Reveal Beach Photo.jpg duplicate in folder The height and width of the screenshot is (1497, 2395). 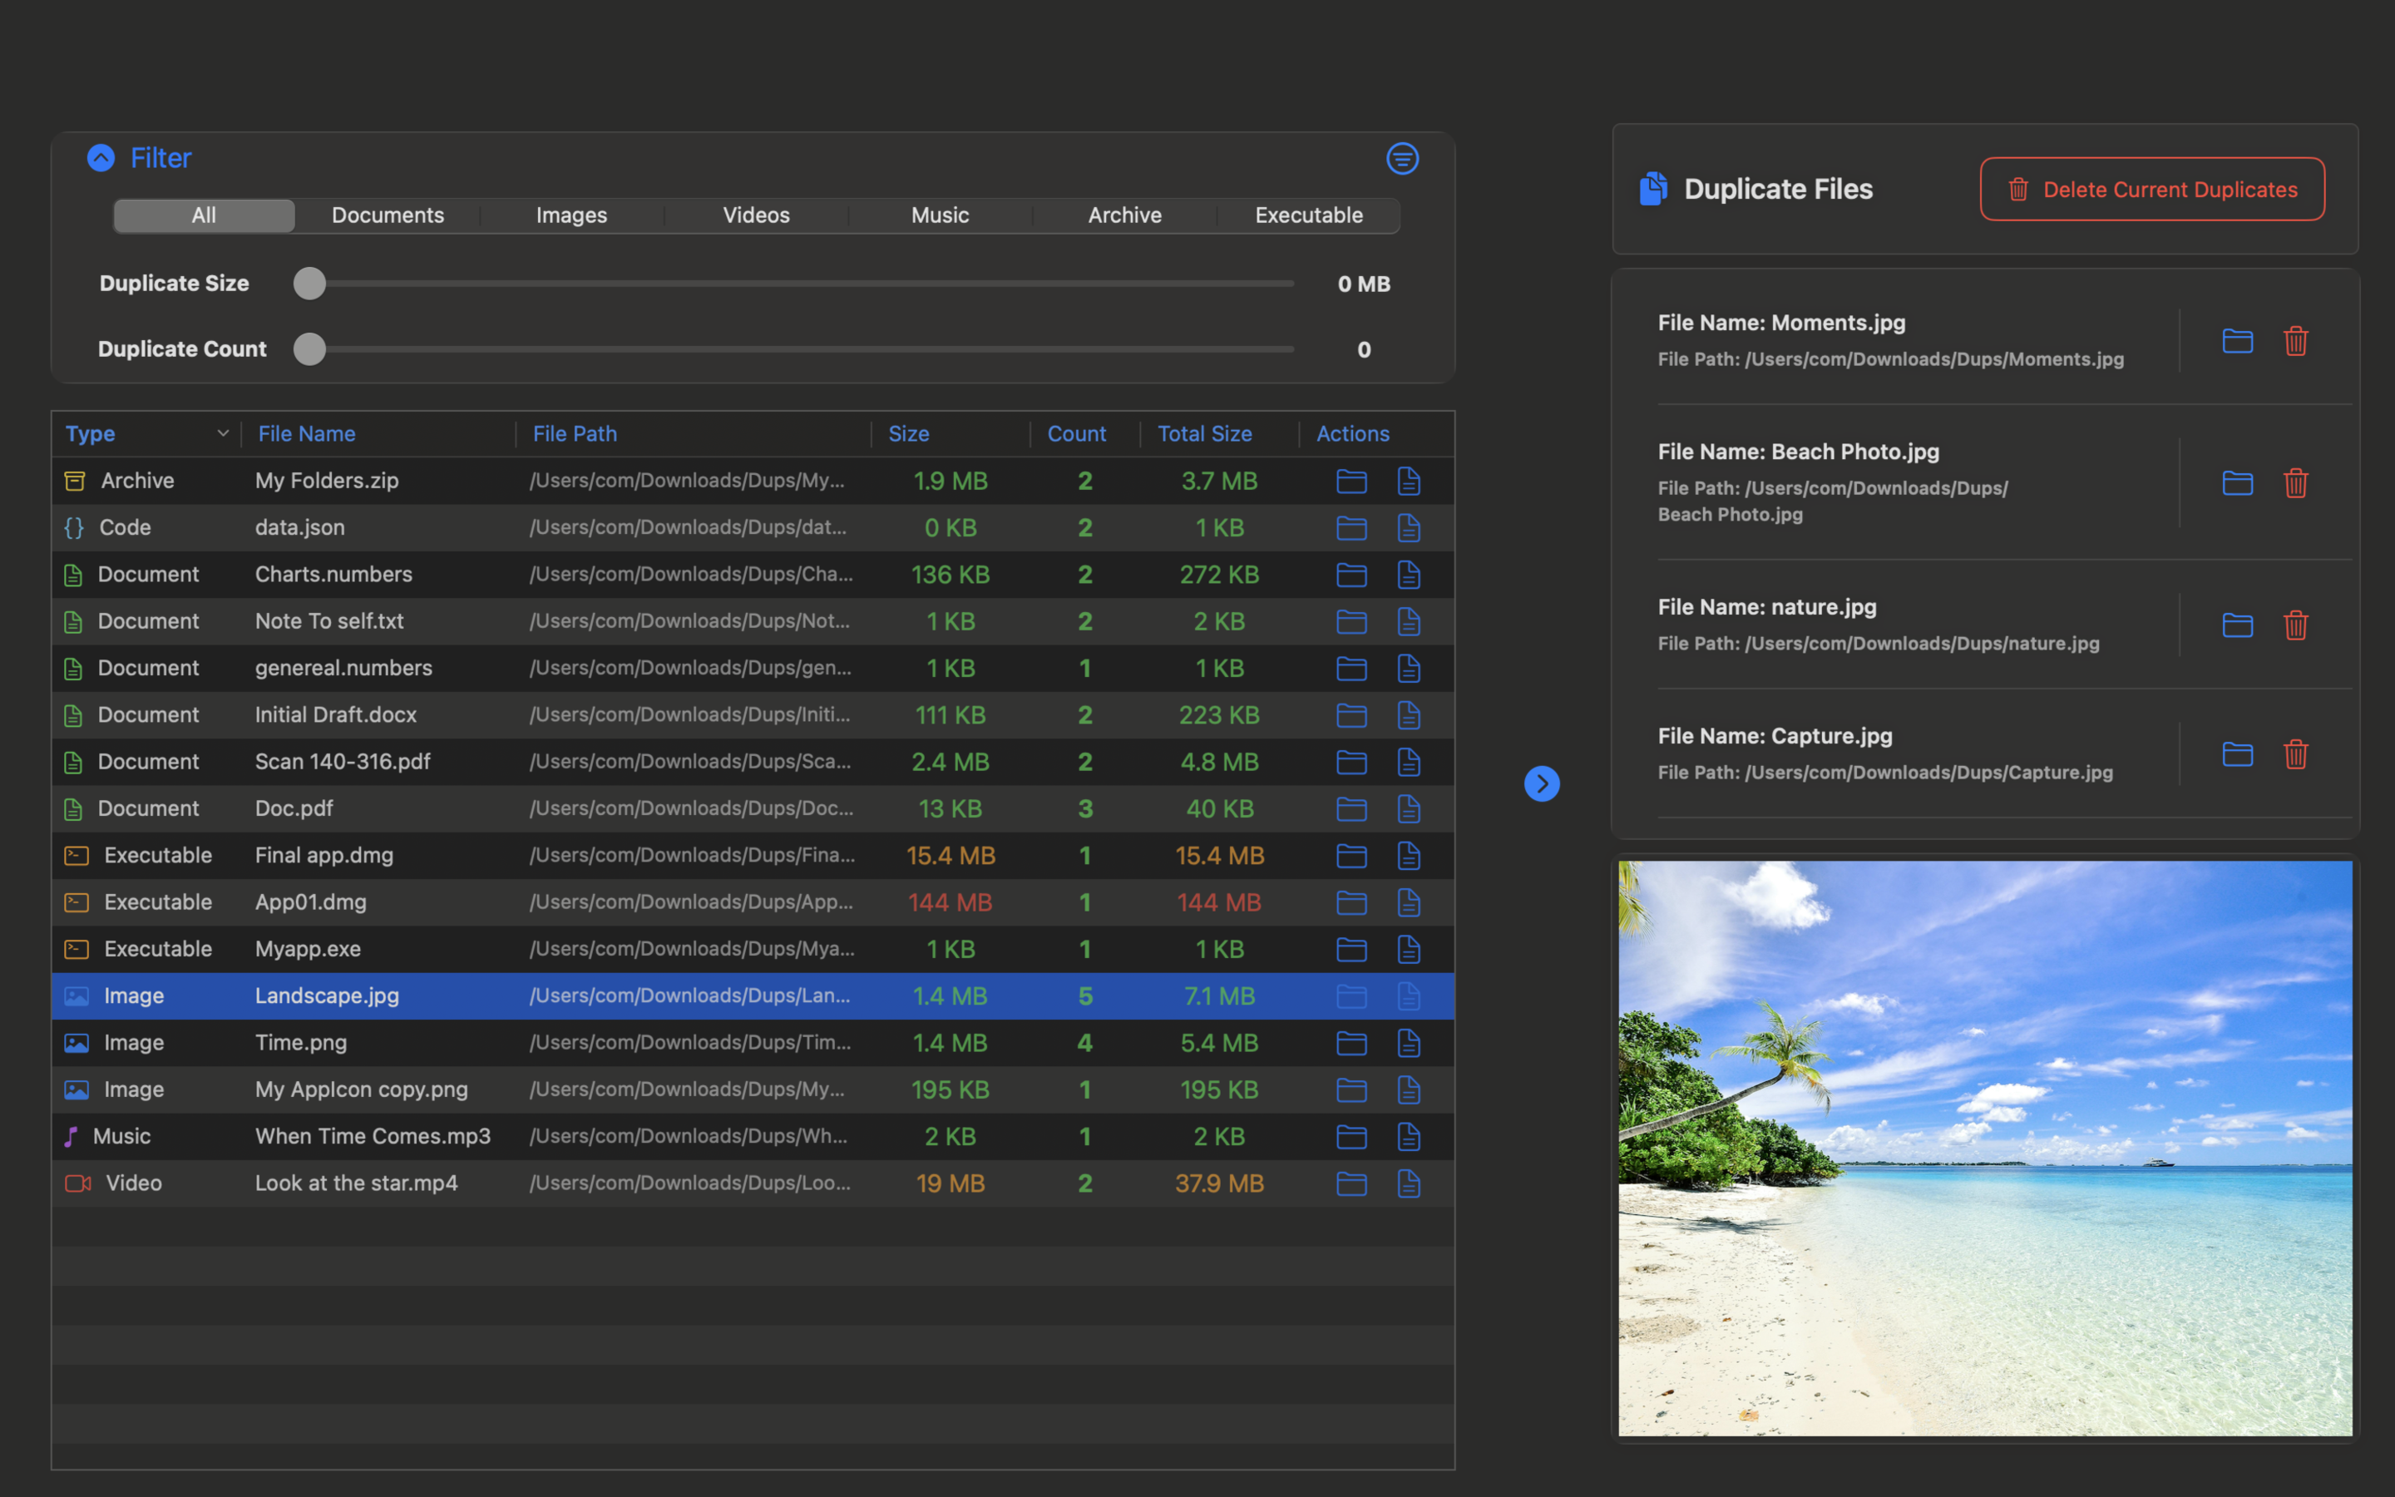tap(2238, 483)
